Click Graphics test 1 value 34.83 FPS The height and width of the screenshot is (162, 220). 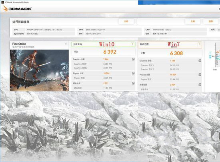[x=108, y=64]
